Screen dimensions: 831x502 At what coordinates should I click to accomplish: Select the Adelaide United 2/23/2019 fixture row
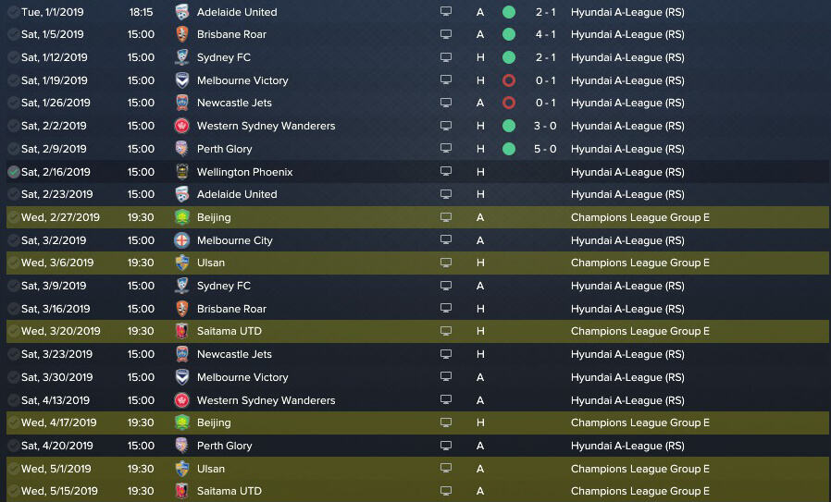(x=417, y=194)
